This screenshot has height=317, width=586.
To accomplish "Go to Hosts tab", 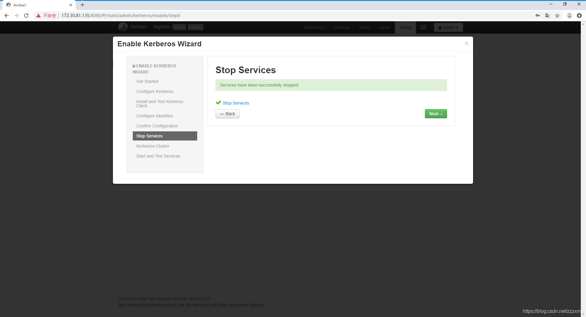I will tap(365, 27).
